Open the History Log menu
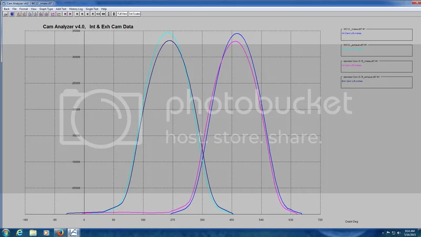The width and height of the screenshot is (421, 237). [77, 9]
